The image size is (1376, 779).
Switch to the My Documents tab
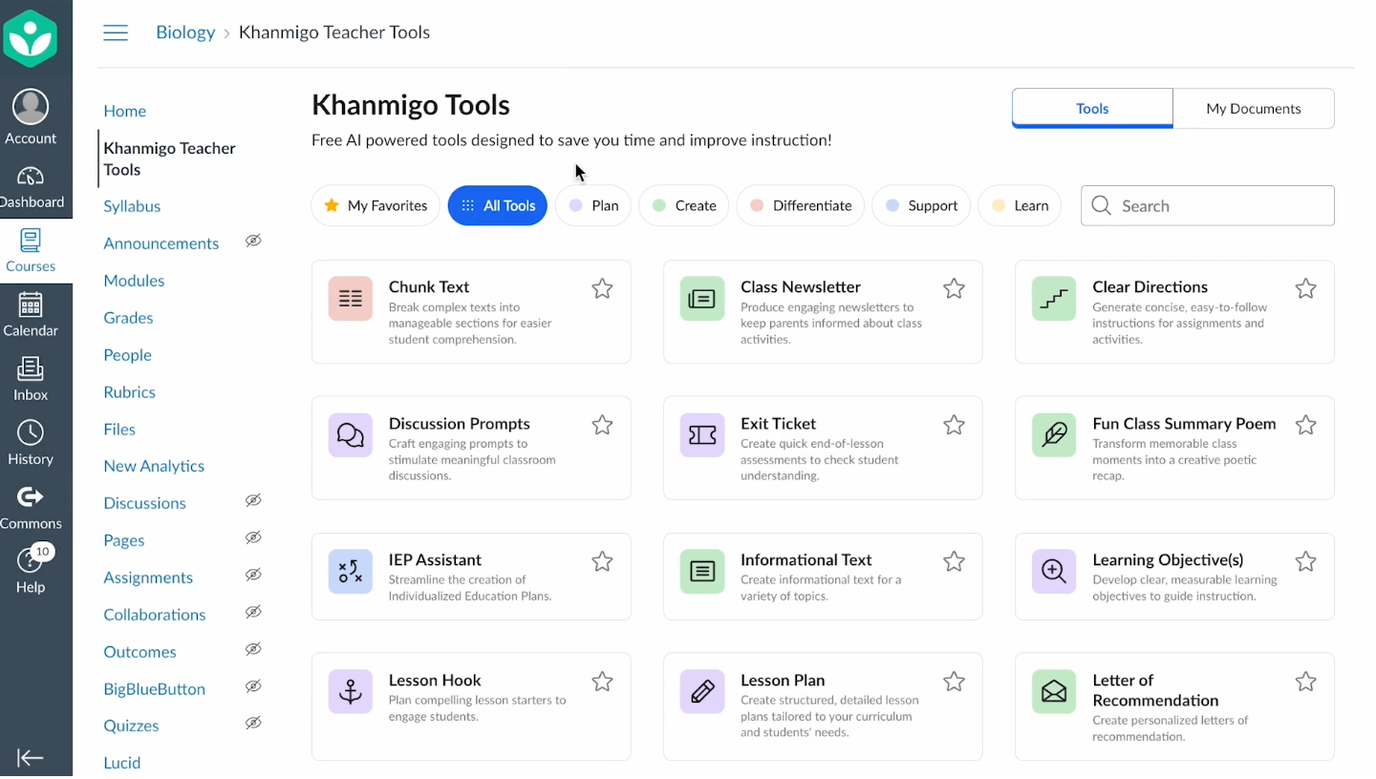pyautogui.click(x=1254, y=108)
